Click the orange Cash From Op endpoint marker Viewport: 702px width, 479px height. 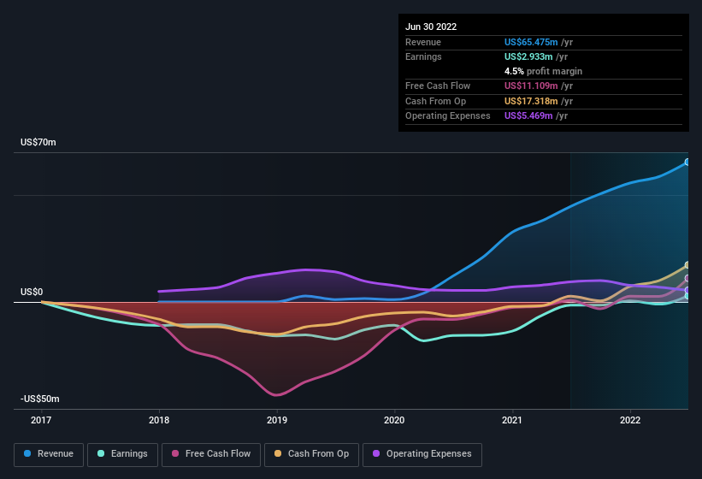click(687, 265)
